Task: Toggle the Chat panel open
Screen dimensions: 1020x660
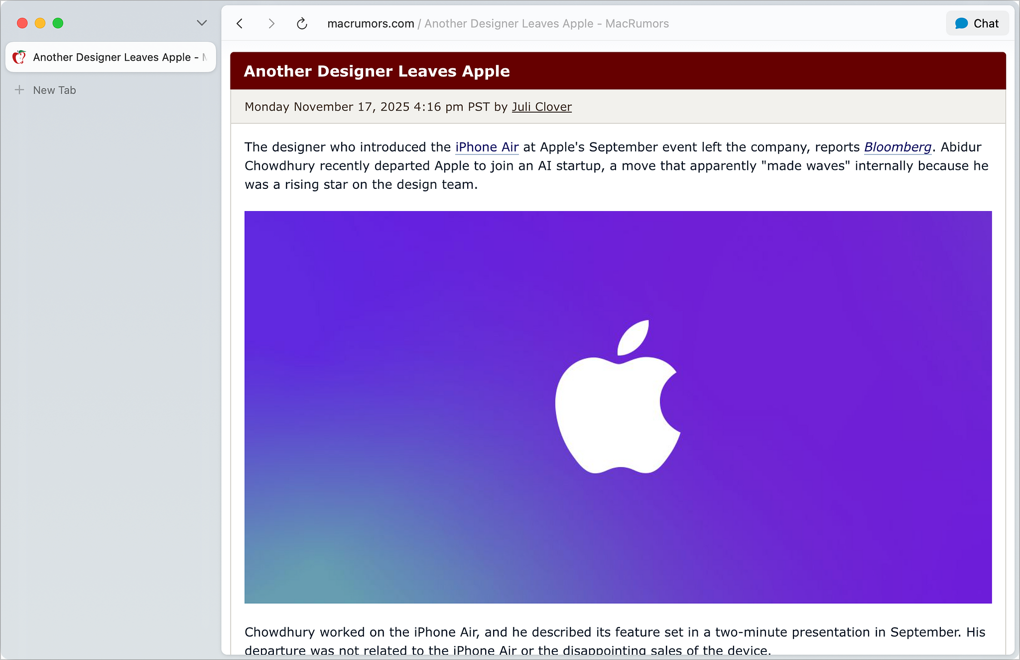Action: click(x=977, y=23)
